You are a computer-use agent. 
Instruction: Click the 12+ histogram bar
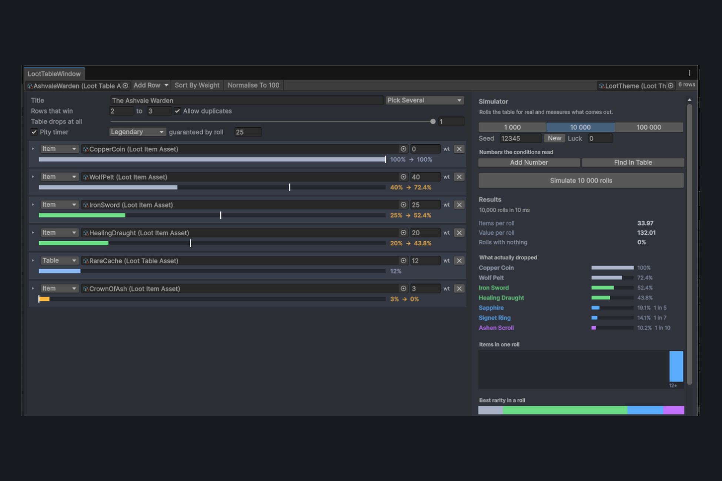coord(676,366)
